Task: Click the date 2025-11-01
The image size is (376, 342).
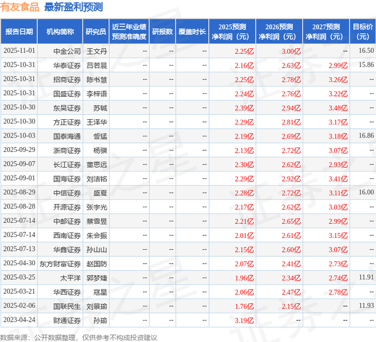Action: (19, 50)
